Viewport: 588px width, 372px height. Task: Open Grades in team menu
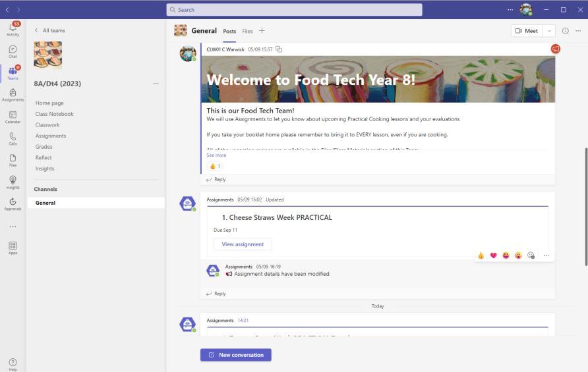(x=44, y=146)
